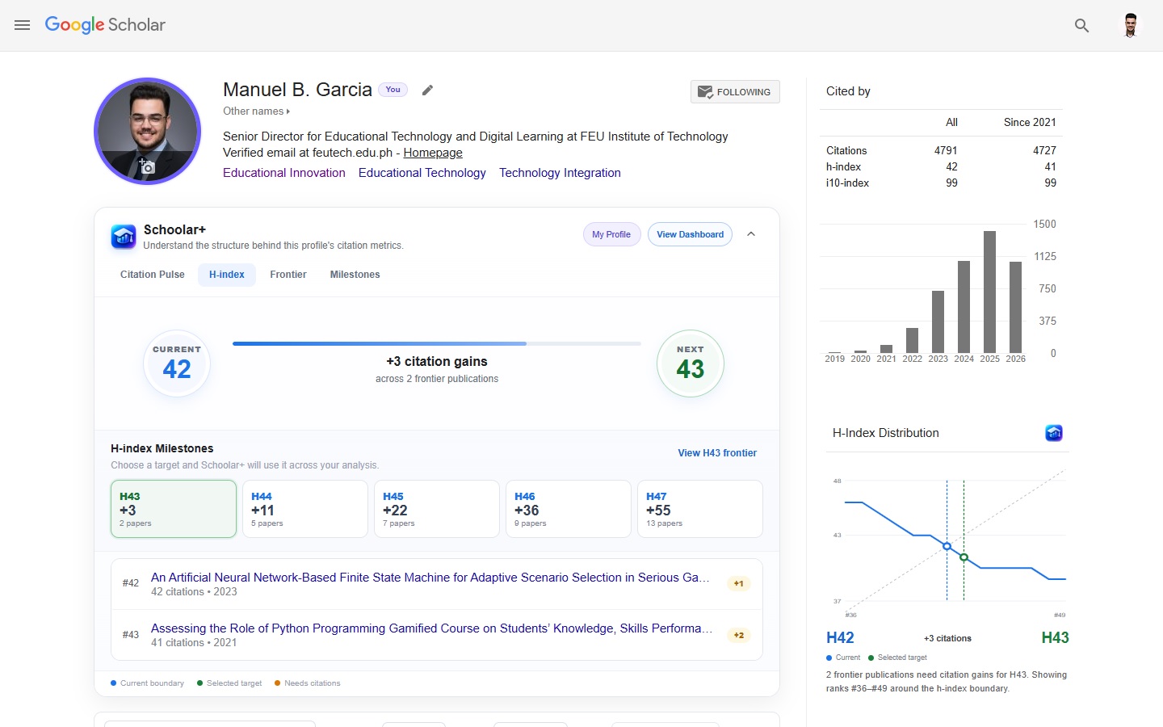Open the Python Programming Gamified Course paper
This screenshot has height=727, width=1163.
pos(432,628)
